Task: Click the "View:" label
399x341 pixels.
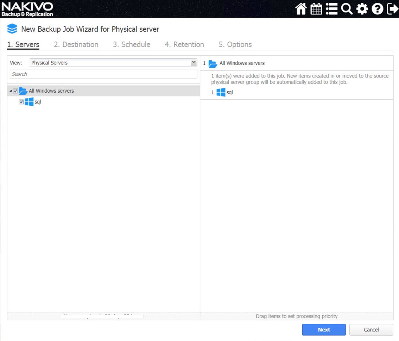Action: (x=16, y=63)
